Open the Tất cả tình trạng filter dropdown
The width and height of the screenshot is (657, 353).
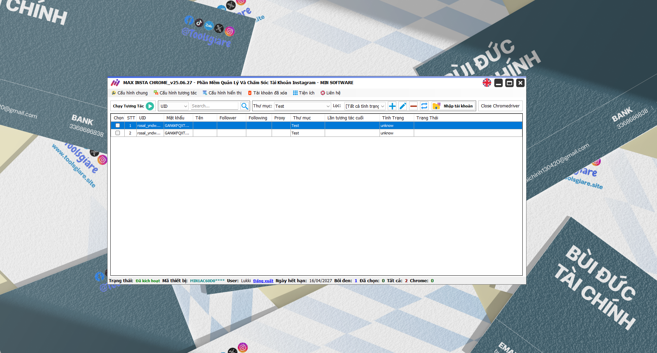[365, 106]
